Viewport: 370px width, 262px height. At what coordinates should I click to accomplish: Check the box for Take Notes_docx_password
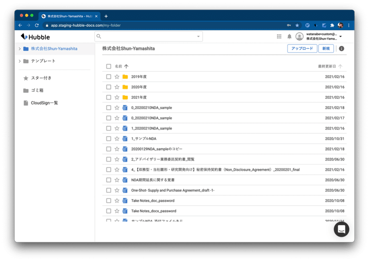[109, 211]
